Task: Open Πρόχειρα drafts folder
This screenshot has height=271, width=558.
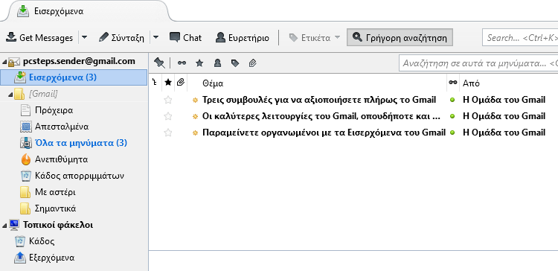Action: 54,110
